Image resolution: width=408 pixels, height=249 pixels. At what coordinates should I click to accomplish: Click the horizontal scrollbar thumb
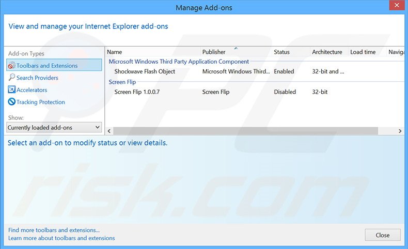tap(246, 131)
